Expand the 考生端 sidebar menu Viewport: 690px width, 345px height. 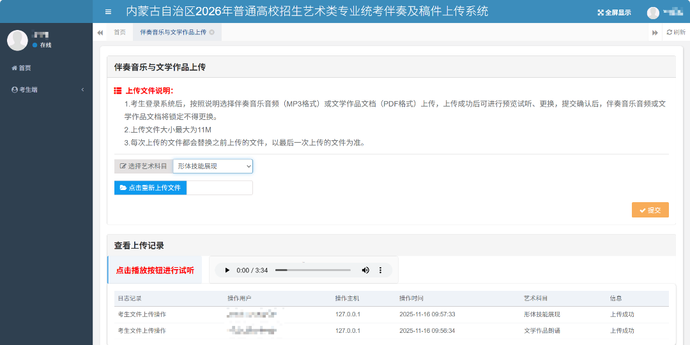pyautogui.click(x=46, y=90)
